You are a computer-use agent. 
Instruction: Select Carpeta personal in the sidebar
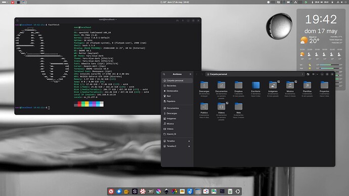(177, 80)
